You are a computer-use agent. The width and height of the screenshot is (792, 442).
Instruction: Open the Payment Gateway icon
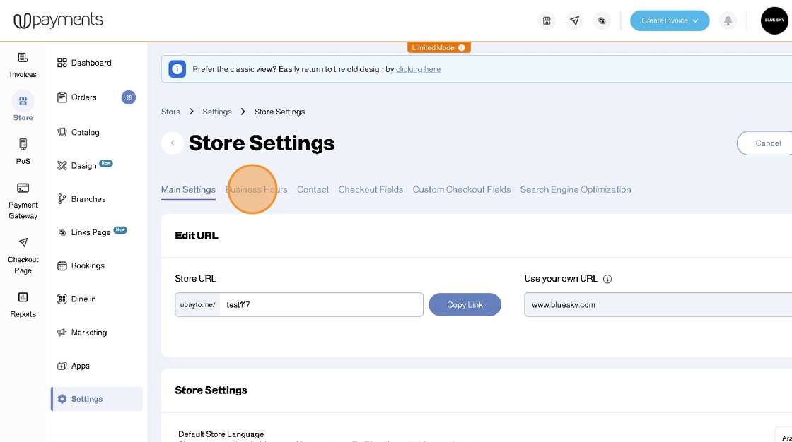pyautogui.click(x=23, y=188)
